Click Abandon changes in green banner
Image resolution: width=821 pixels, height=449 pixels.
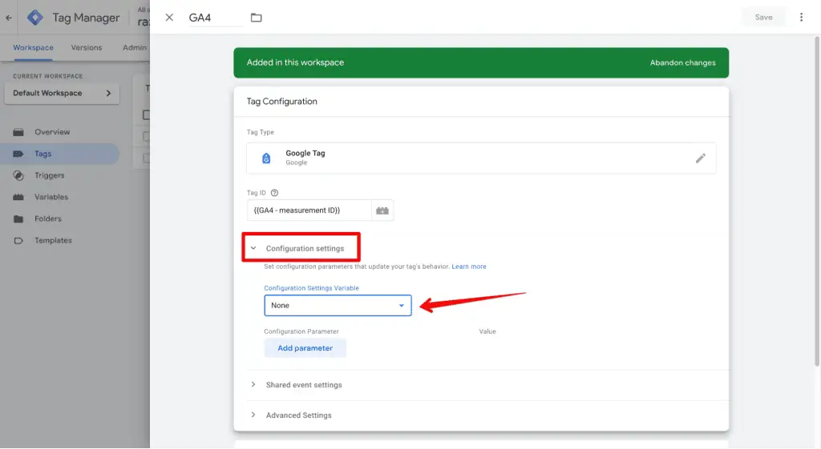[x=682, y=62]
